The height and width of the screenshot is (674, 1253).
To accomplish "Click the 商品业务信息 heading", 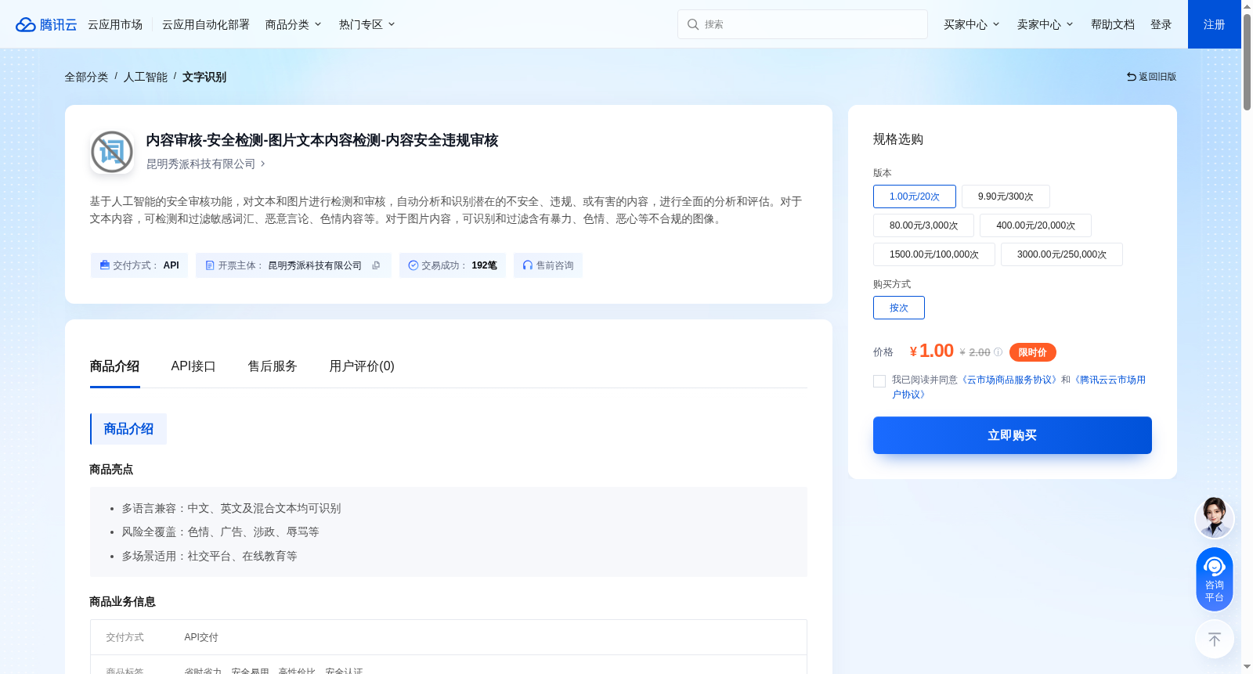I will [x=122, y=602].
